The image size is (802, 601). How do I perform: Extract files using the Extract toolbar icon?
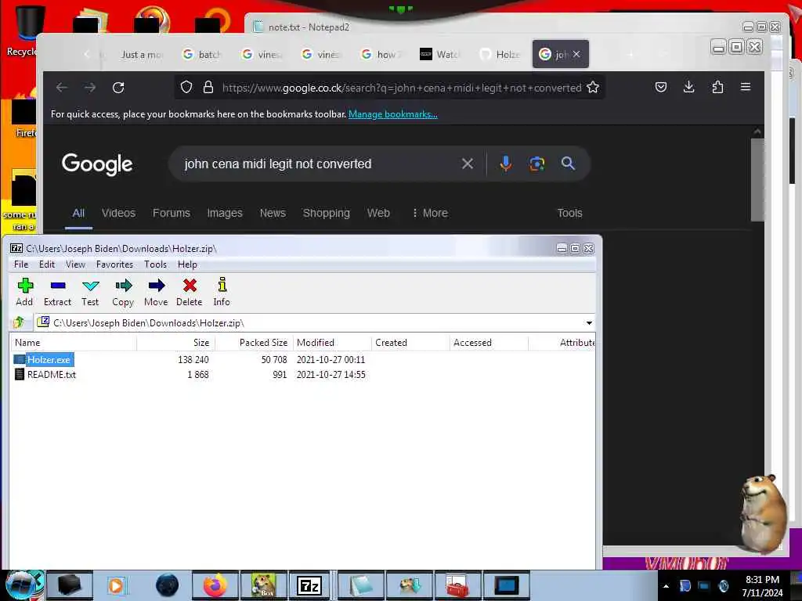57,292
